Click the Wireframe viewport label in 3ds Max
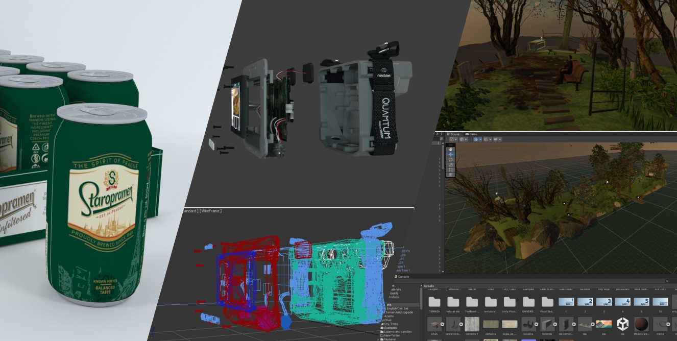Screen dimensions: 677x341 click(x=210, y=211)
